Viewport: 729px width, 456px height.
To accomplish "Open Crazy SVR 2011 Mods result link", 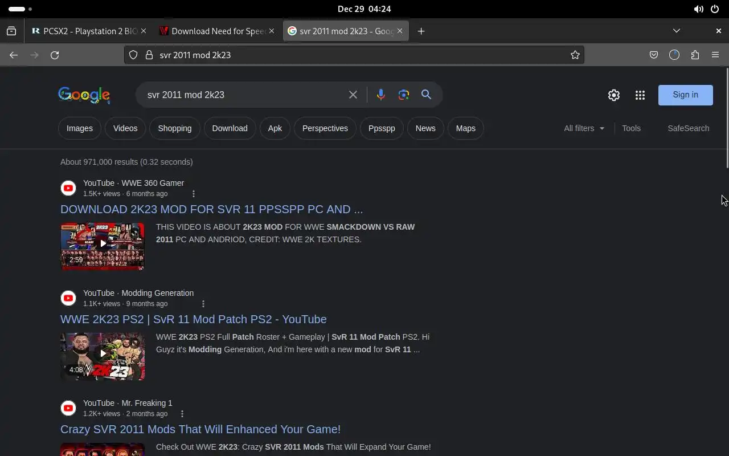I will point(200,429).
